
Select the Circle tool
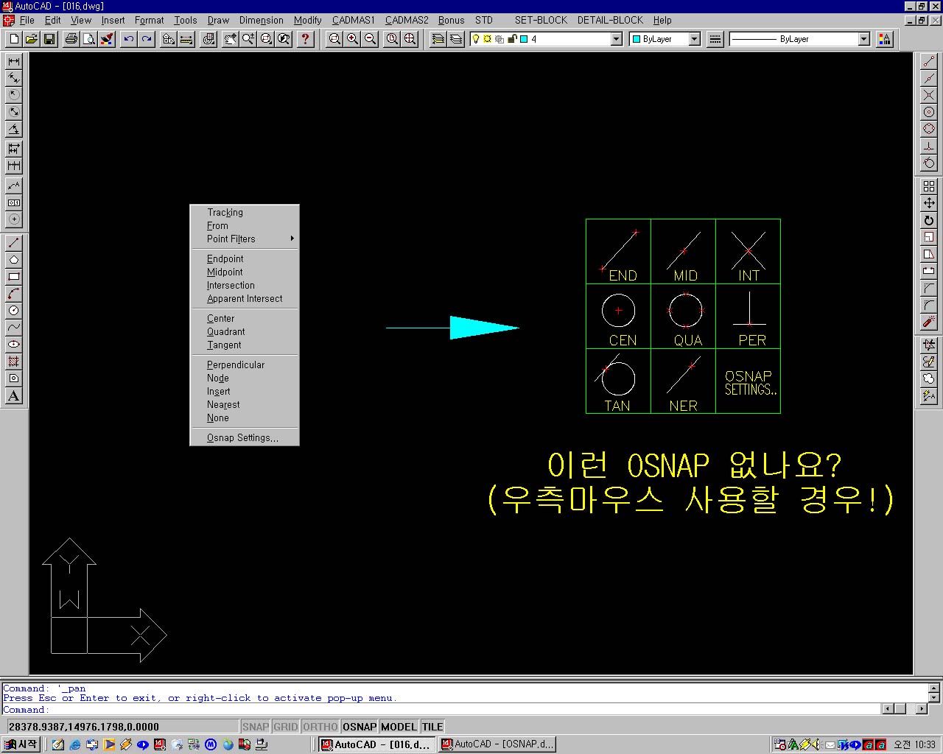(13, 310)
